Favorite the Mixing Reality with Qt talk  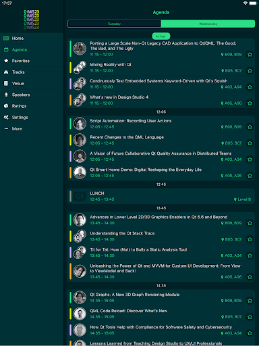pos(250,71)
